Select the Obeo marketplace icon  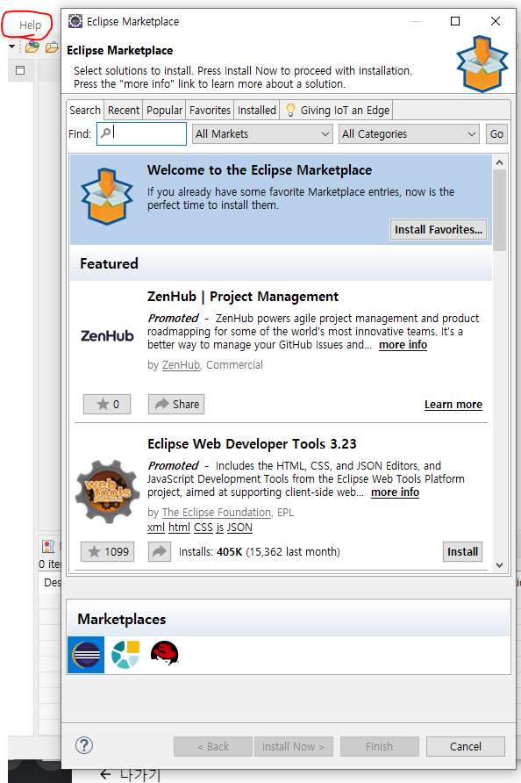[x=125, y=655]
